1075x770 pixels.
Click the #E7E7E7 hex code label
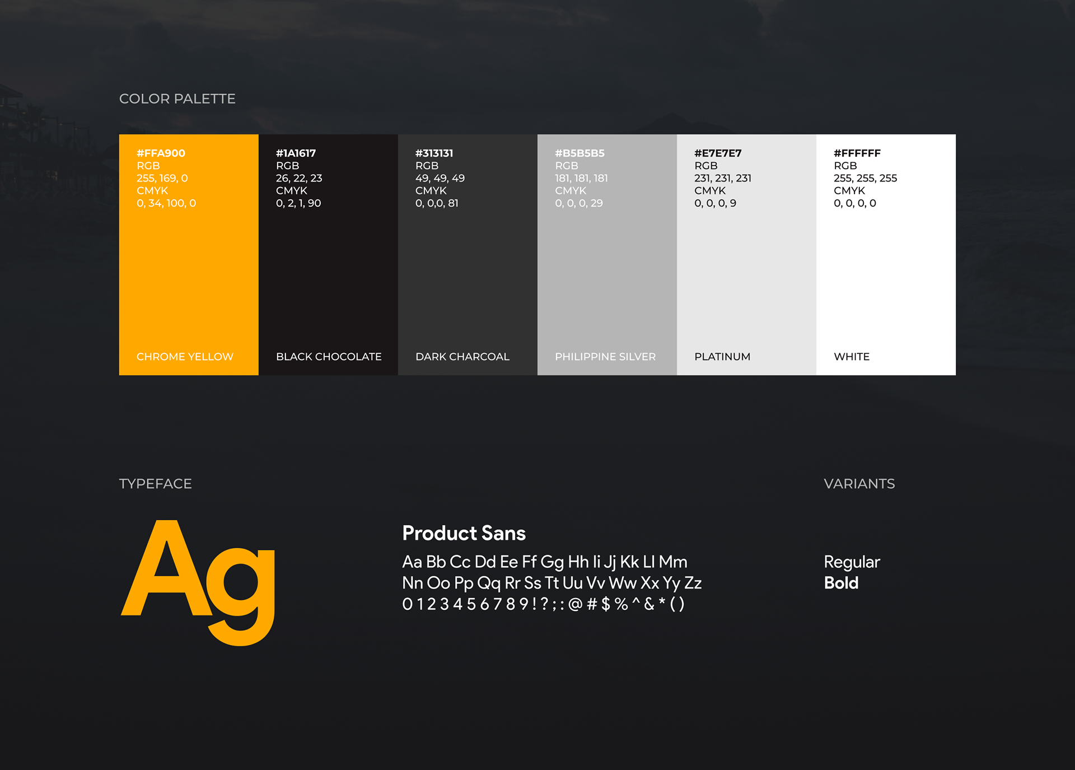tap(718, 153)
